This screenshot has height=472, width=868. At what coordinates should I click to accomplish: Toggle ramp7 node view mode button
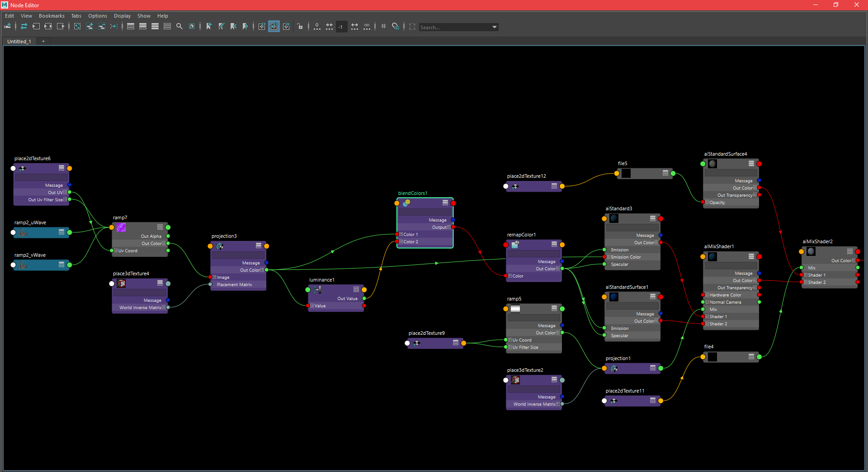(160, 227)
